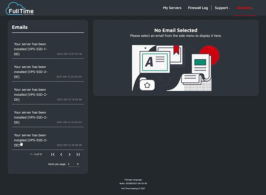The width and height of the screenshot is (266, 195).
Task: Go to the first page of emails
Action: pos(53,154)
